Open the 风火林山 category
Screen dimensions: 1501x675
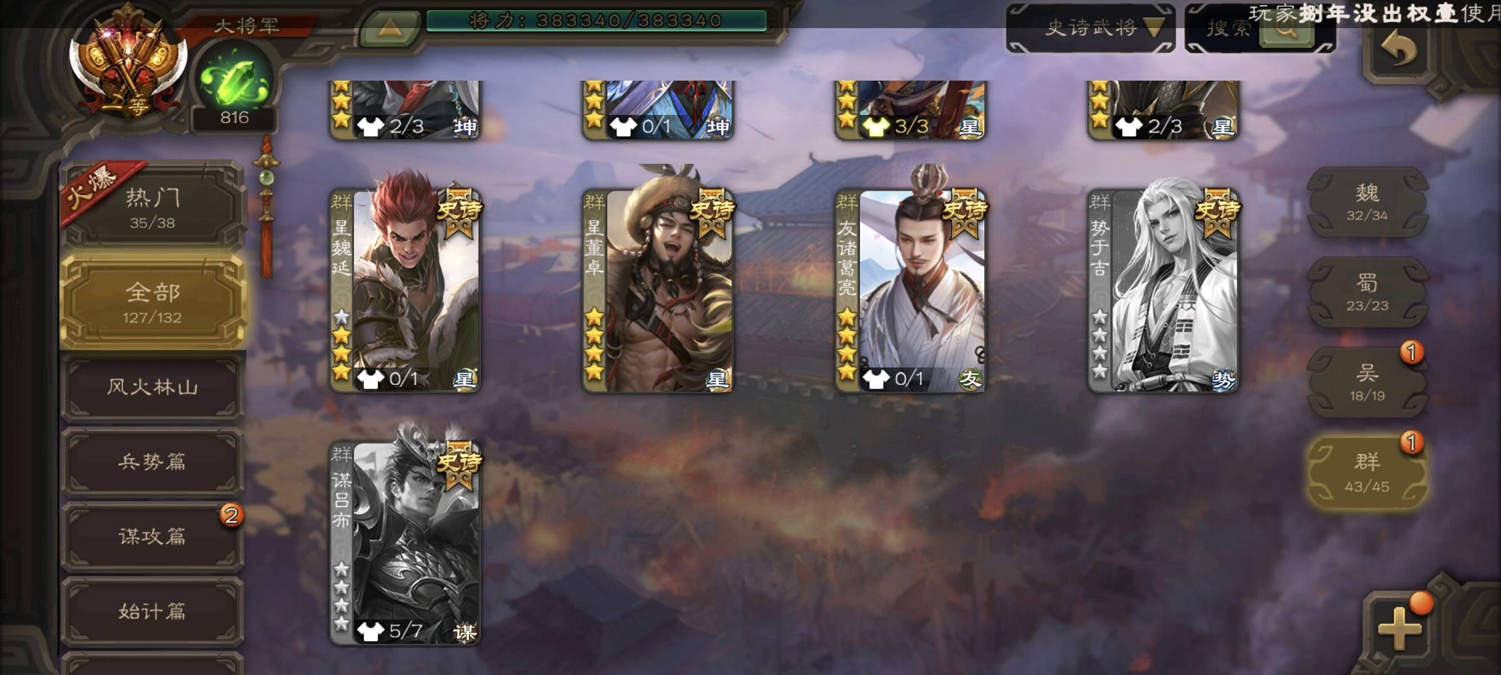click(x=153, y=386)
